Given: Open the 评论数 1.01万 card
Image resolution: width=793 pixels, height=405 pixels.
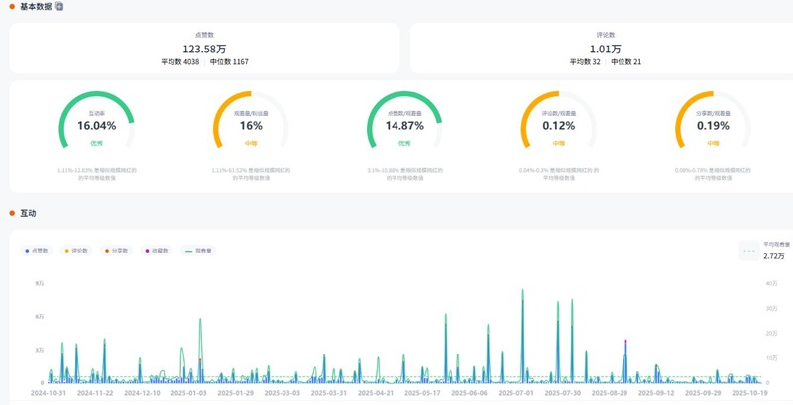Looking at the screenshot, I should [605, 49].
